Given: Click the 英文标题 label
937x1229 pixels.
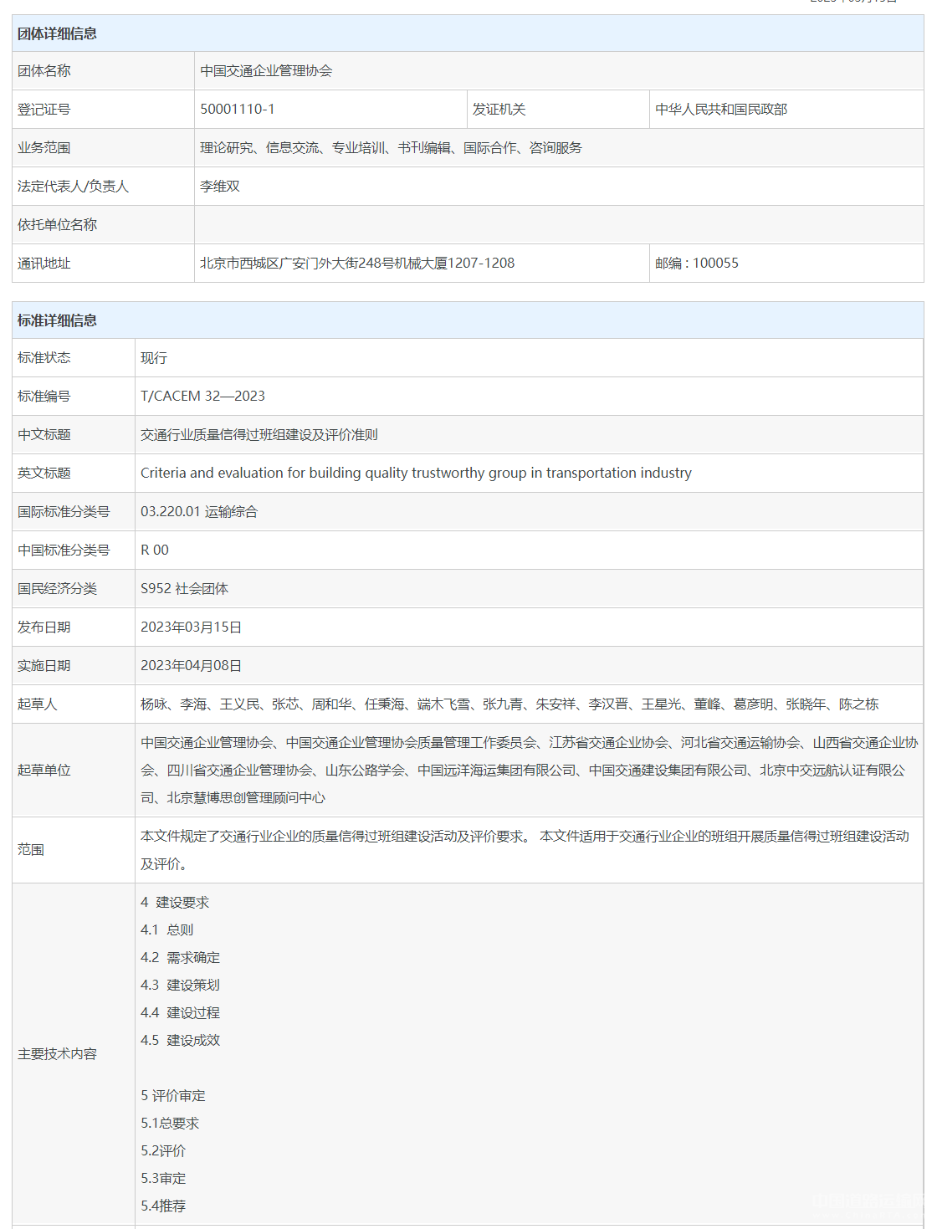Looking at the screenshot, I should (x=44, y=474).
